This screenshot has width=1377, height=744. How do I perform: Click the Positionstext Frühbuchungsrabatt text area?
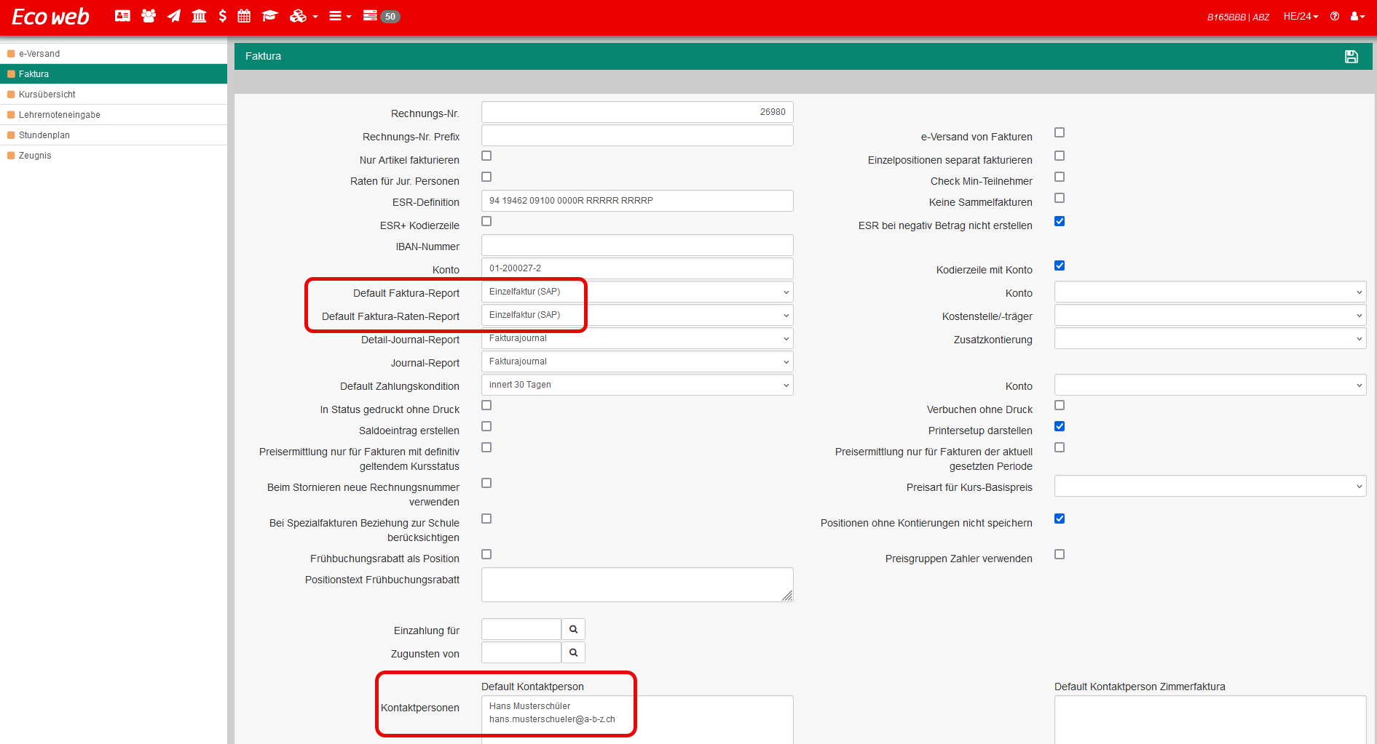tap(637, 585)
